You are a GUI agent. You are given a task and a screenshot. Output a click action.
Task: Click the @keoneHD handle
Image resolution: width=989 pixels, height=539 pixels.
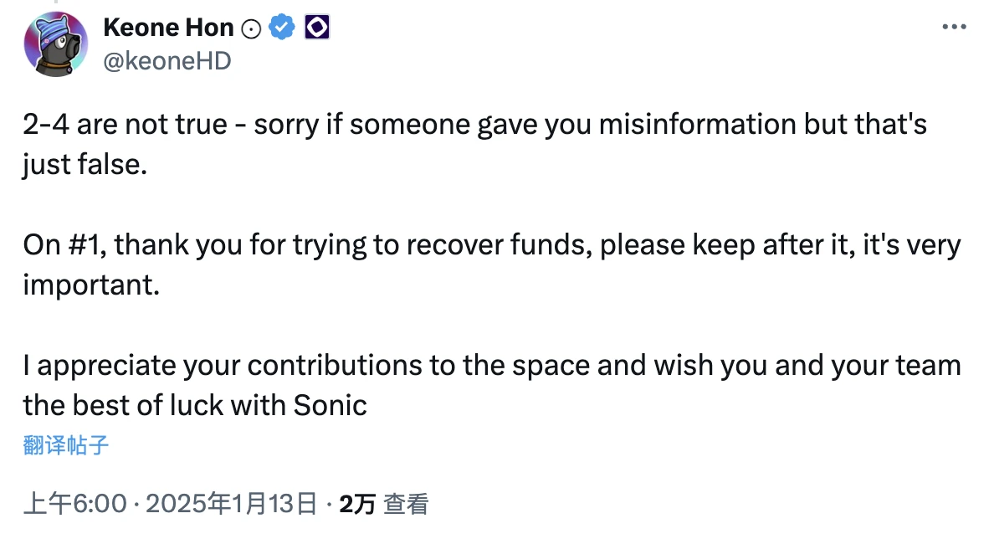167,60
